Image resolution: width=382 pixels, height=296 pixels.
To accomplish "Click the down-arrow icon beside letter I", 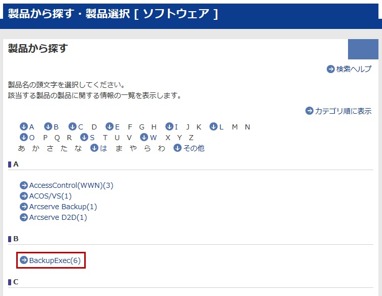I will click(169, 126).
